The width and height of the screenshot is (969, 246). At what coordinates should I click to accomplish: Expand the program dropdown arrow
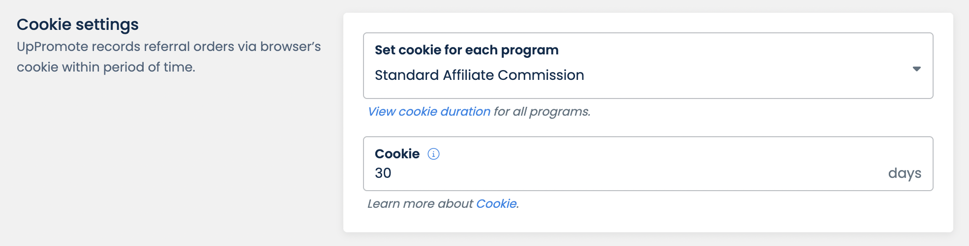click(916, 69)
